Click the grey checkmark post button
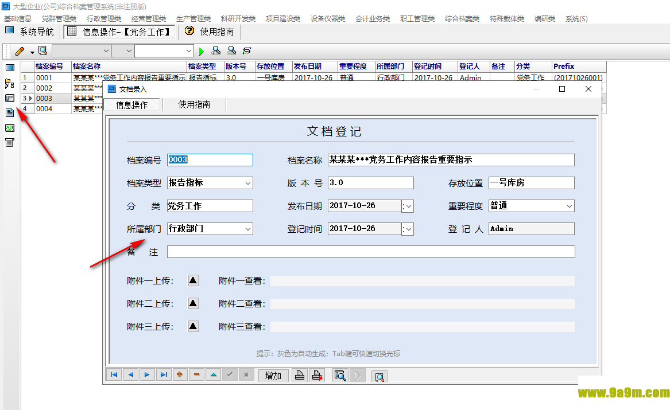Image resolution: width=670 pixels, height=410 pixels. coord(230,374)
